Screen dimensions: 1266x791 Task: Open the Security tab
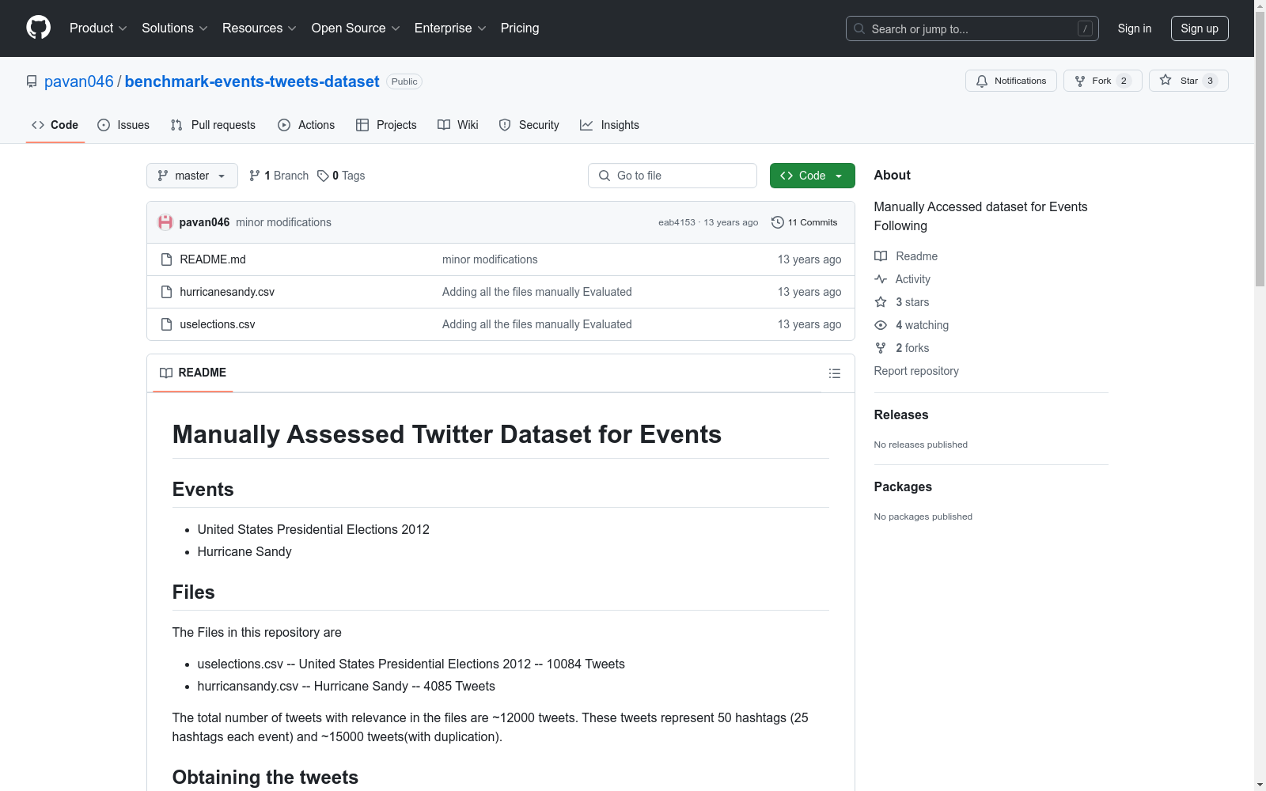pos(529,125)
